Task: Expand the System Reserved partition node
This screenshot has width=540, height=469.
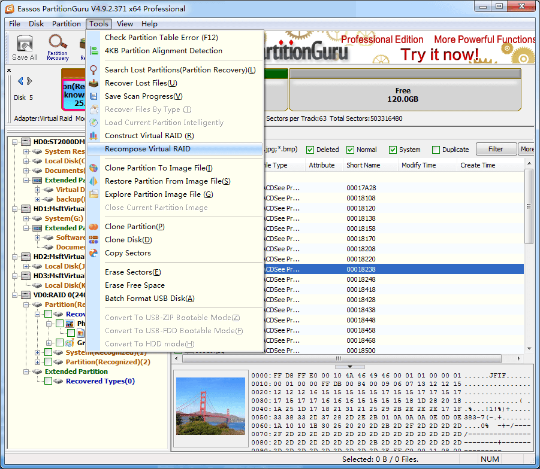Action: pyautogui.click(x=26, y=151)
